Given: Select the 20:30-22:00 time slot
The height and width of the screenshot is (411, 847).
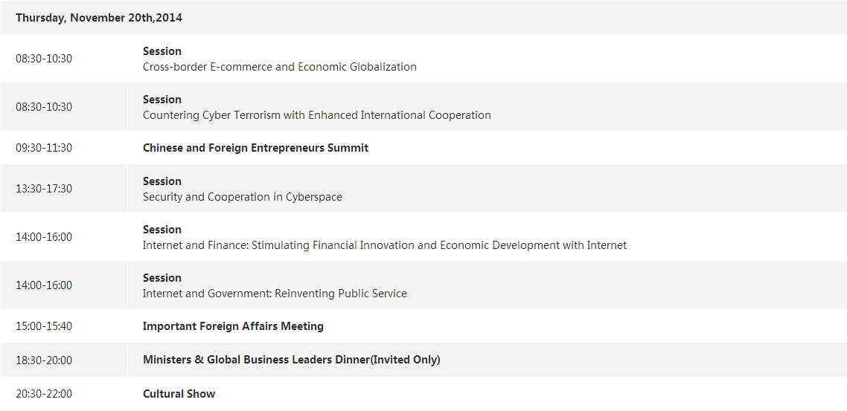Looking at the screenshot, I should (x=44, y=394).
